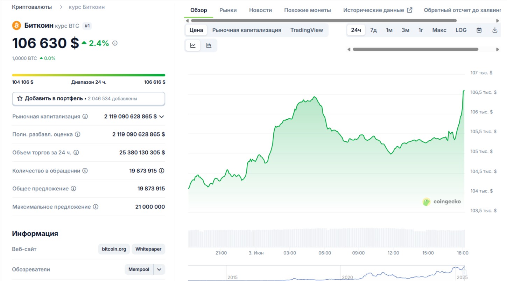Click info icon beside Полн. разбавл. оценка

click(x=78, y=134)
